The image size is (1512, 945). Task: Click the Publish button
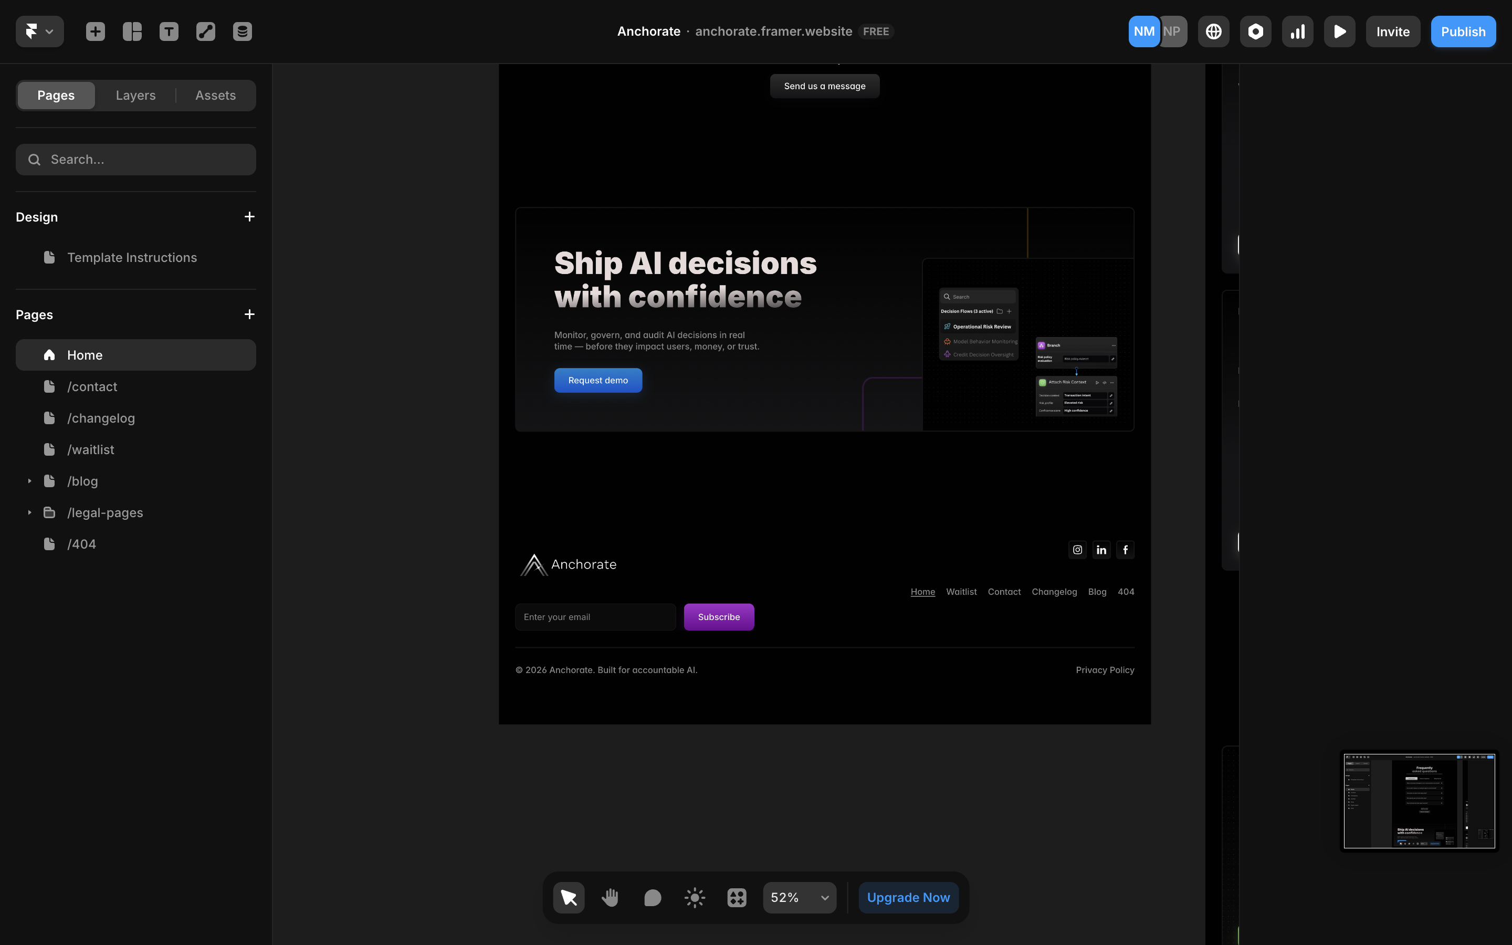pos(1463,30)
